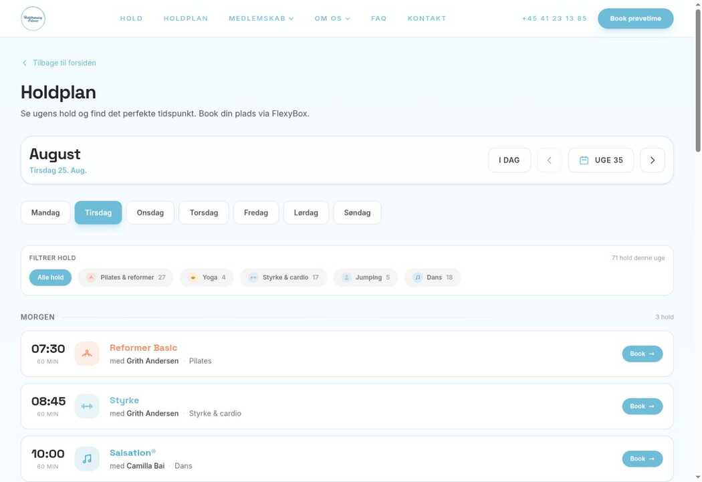This screenshot has height=482, width=702.
Task: Click the back chevron beside Tilbage til forsiden
Action: point(25,63)
